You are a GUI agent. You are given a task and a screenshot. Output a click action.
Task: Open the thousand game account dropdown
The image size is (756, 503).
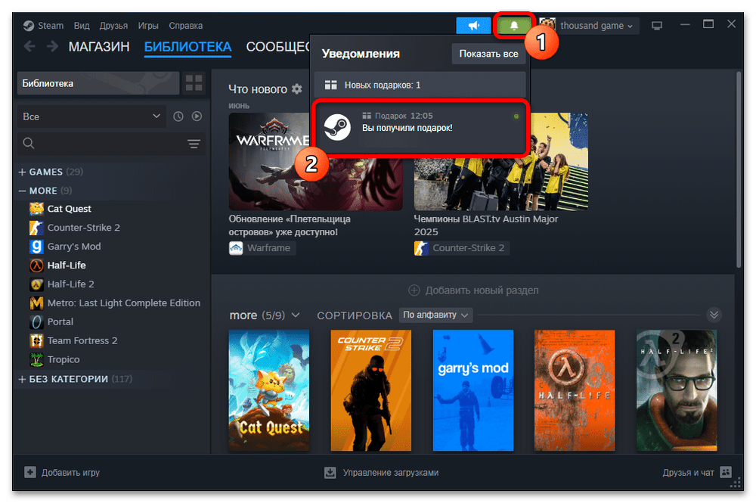point(596,26)
